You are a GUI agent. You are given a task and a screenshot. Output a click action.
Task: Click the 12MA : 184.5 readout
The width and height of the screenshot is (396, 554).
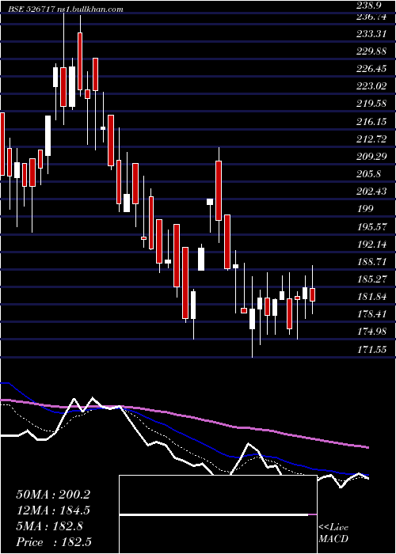53,510
